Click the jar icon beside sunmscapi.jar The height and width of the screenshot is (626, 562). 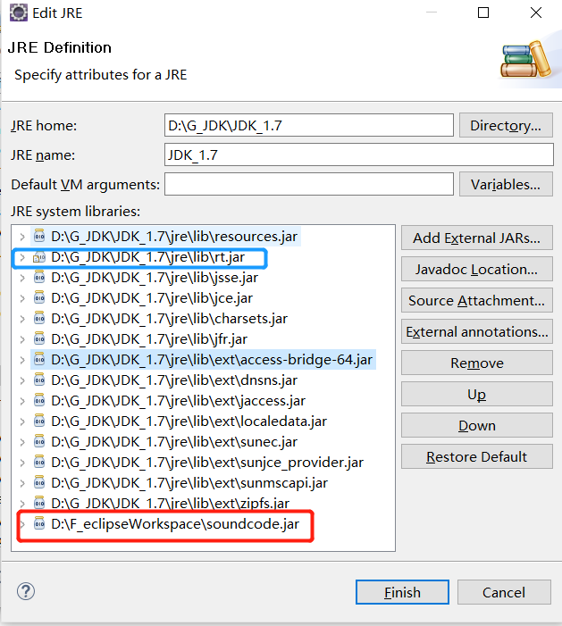point(39,483)
